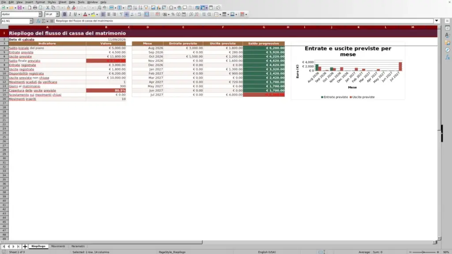
Task: Click the Sort ascending icon
Action: click(x=135, y=8)
